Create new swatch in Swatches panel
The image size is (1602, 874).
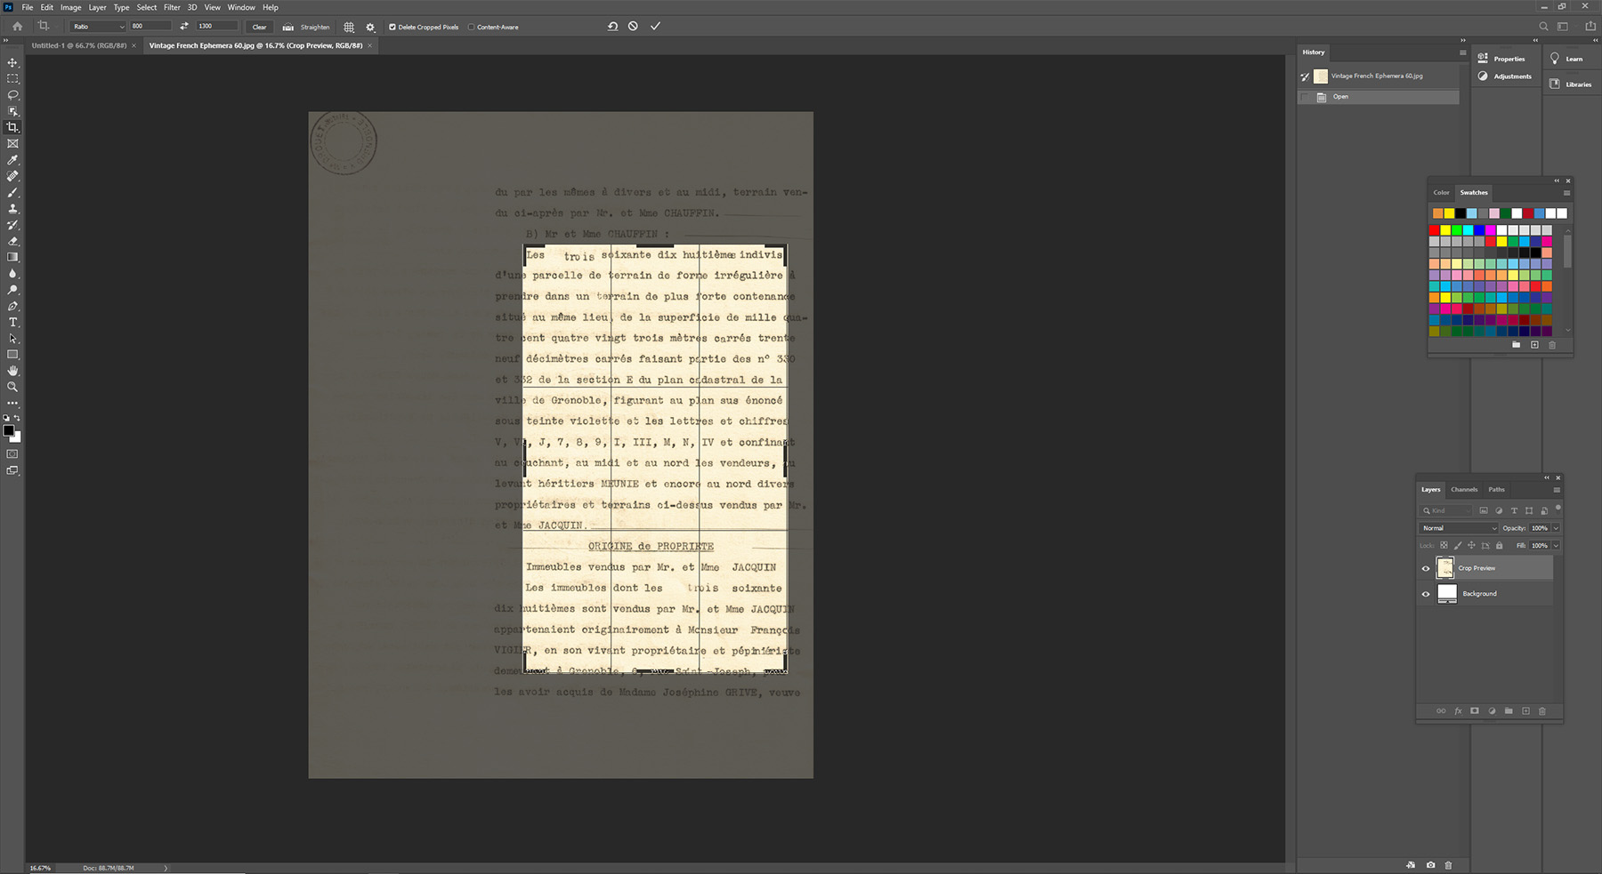pos(1534,345)
